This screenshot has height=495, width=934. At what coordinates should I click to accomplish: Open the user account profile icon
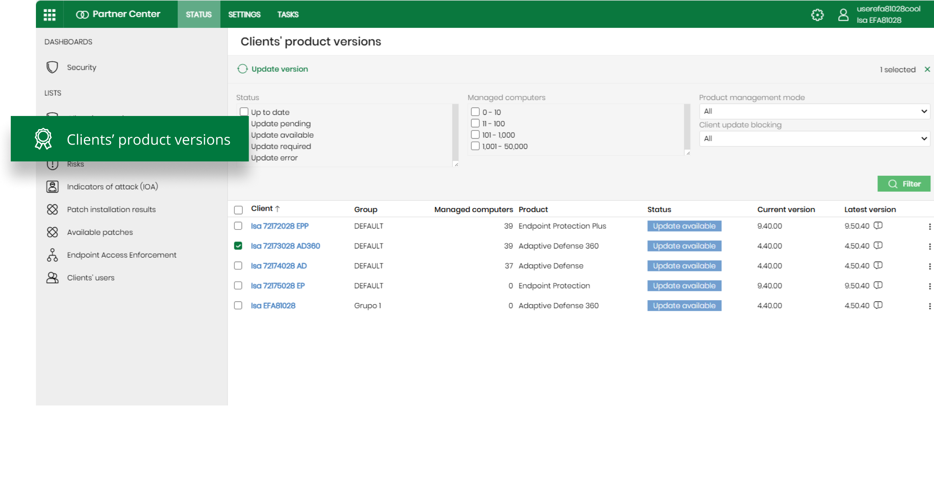(x=843, y=15)
